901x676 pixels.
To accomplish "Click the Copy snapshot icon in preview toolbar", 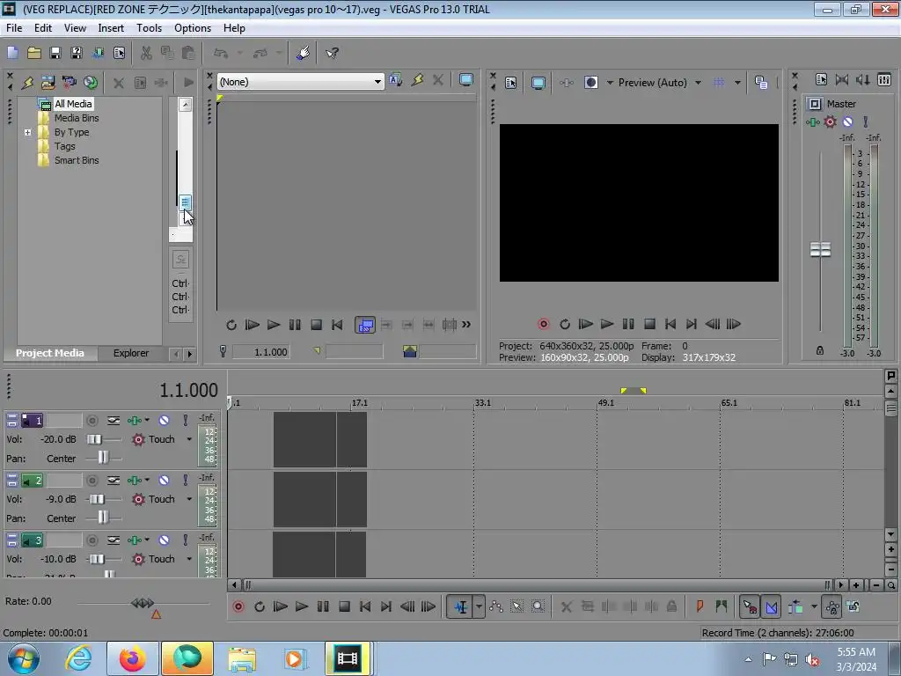I will (x=761, y=83).
